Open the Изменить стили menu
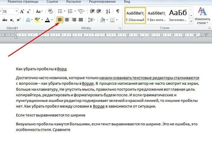 202,16
